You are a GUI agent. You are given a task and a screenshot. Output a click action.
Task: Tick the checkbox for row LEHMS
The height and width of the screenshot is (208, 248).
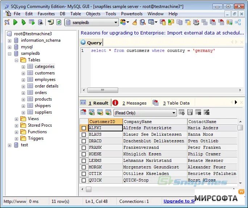84,161
